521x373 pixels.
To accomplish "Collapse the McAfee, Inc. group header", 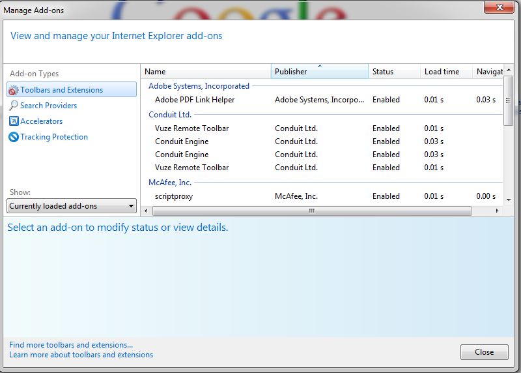I will click(x=170, y=183).
